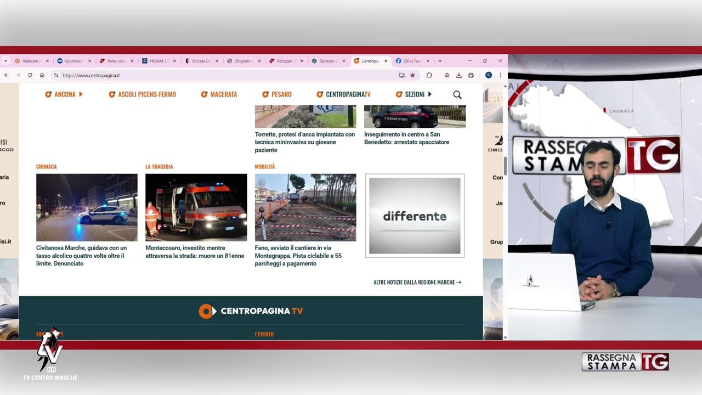Click the install app icon in address bar
Image resolution: width=702 pixels, height=395 pixels.
click(401, 75)
